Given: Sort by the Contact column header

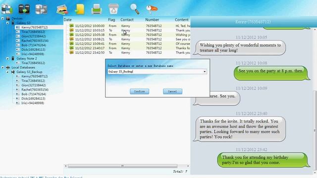Looking at the screenshot, I should (x=127, y=20).
